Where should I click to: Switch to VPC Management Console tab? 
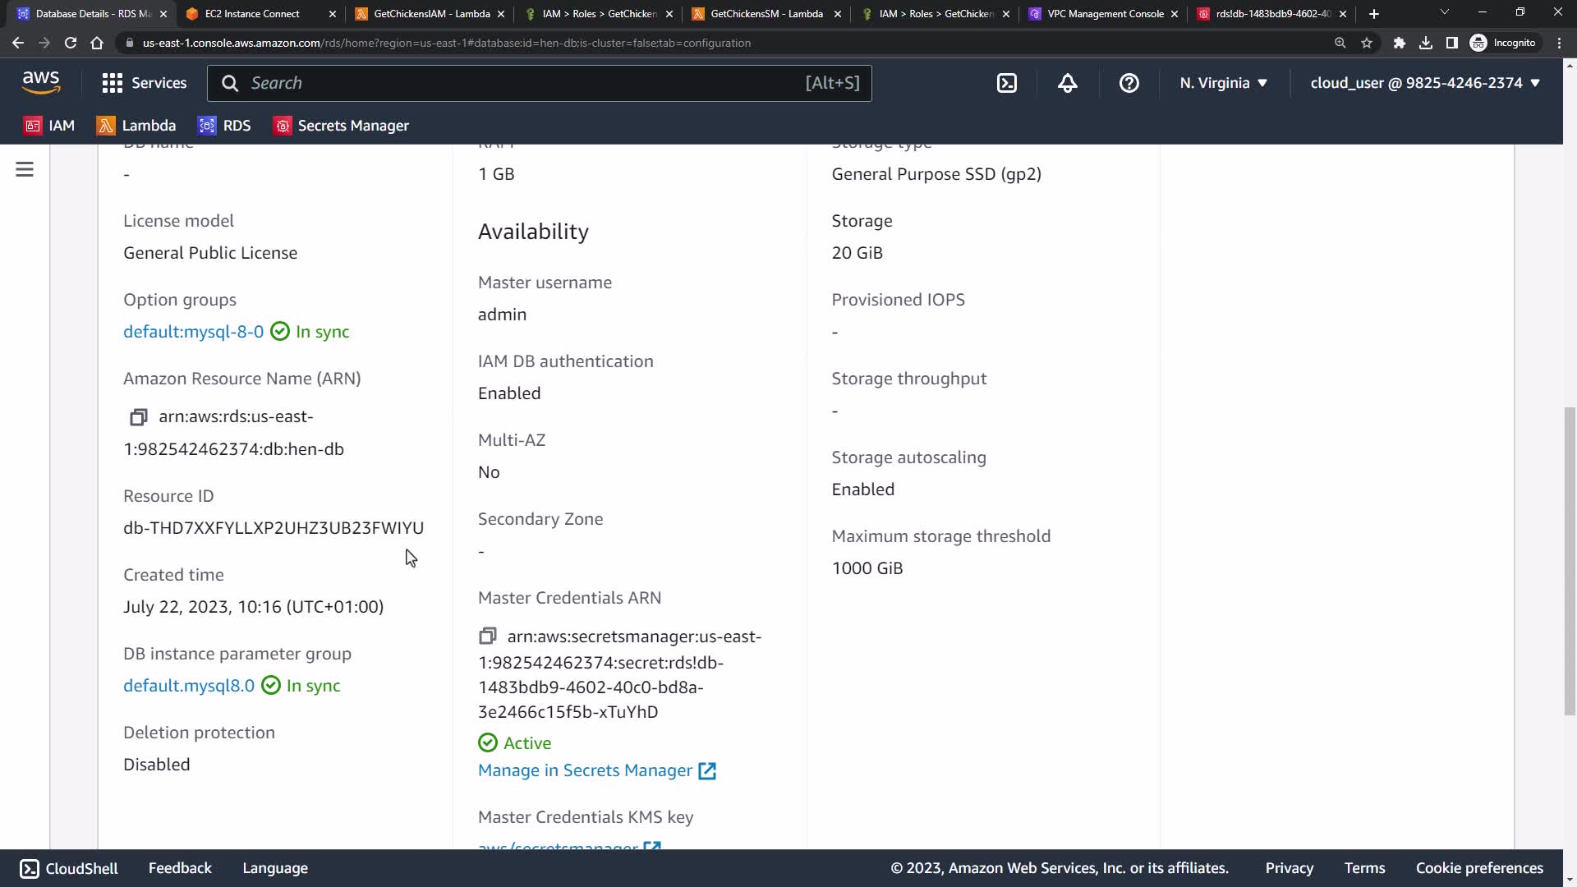click(x=1105, y=14)
